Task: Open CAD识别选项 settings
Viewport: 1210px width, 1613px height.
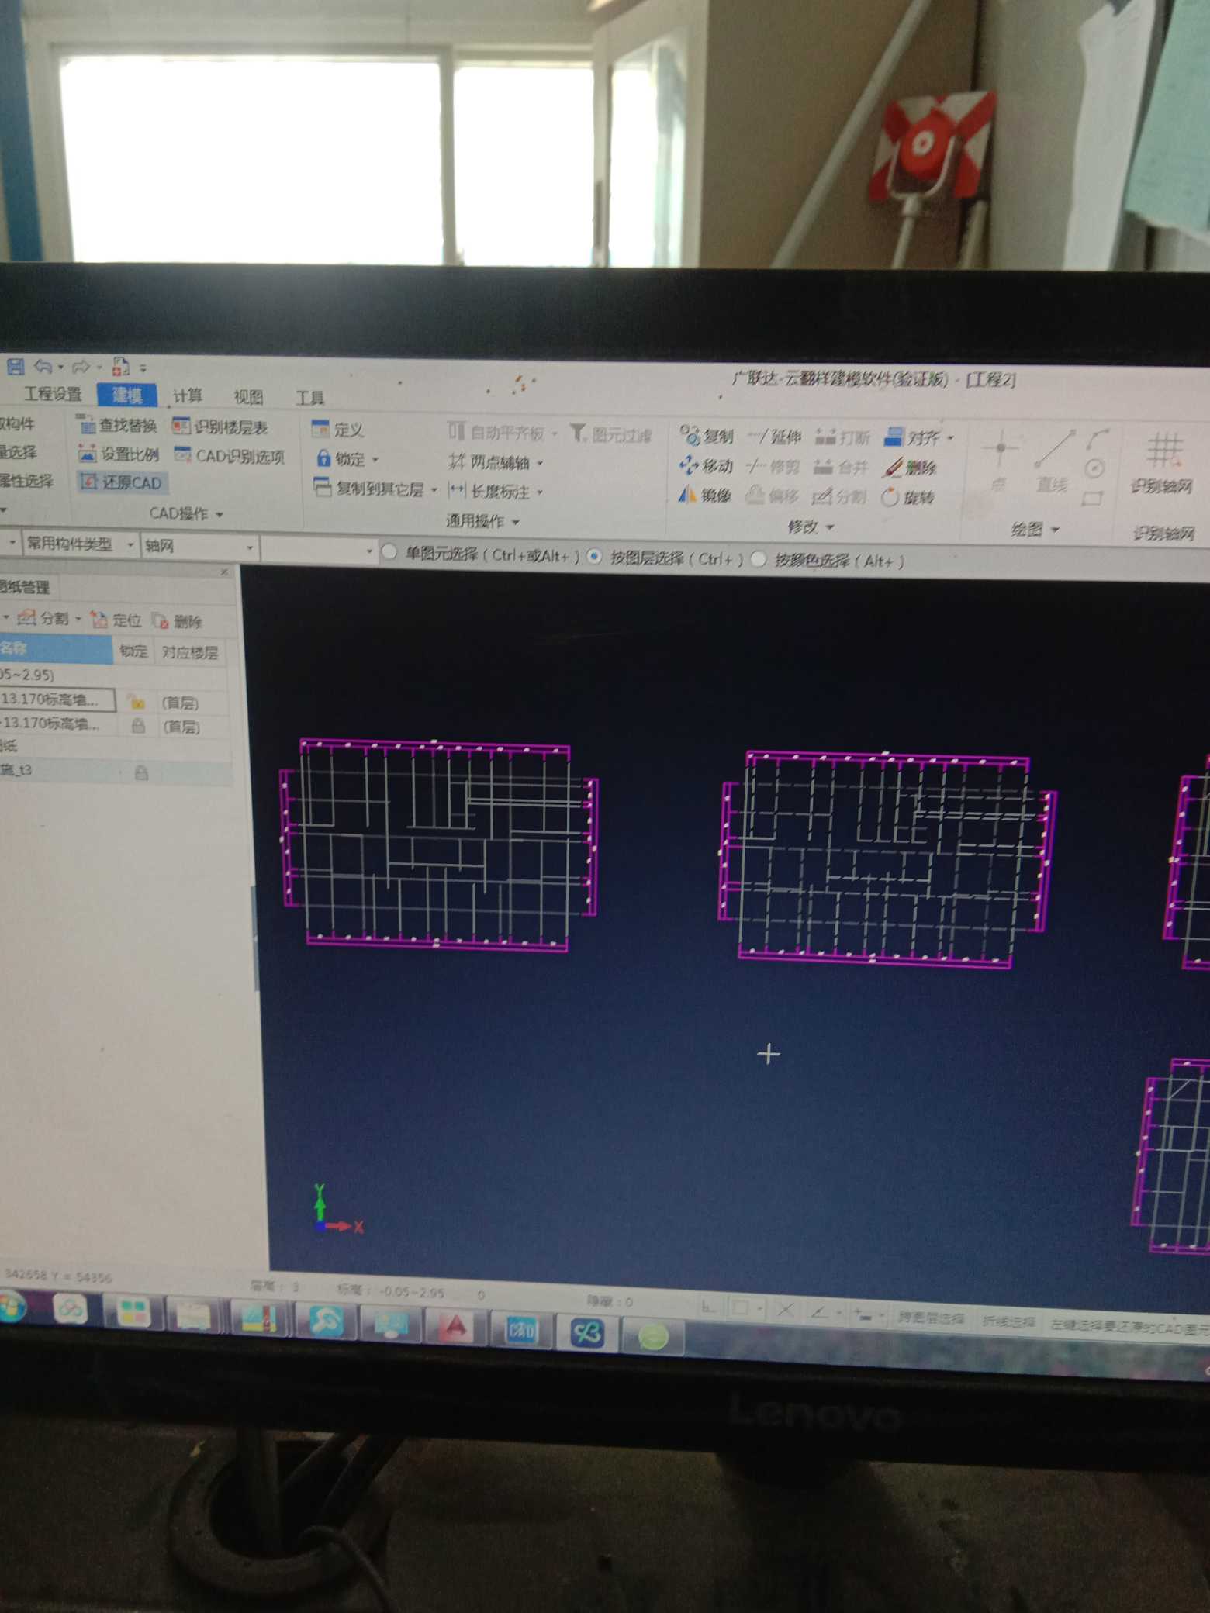Action: [230, 455]
